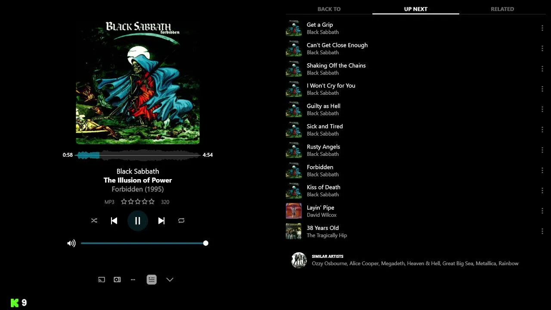Pause the current song
Viewport: 551px width, 310px height.
coord(138,221)
